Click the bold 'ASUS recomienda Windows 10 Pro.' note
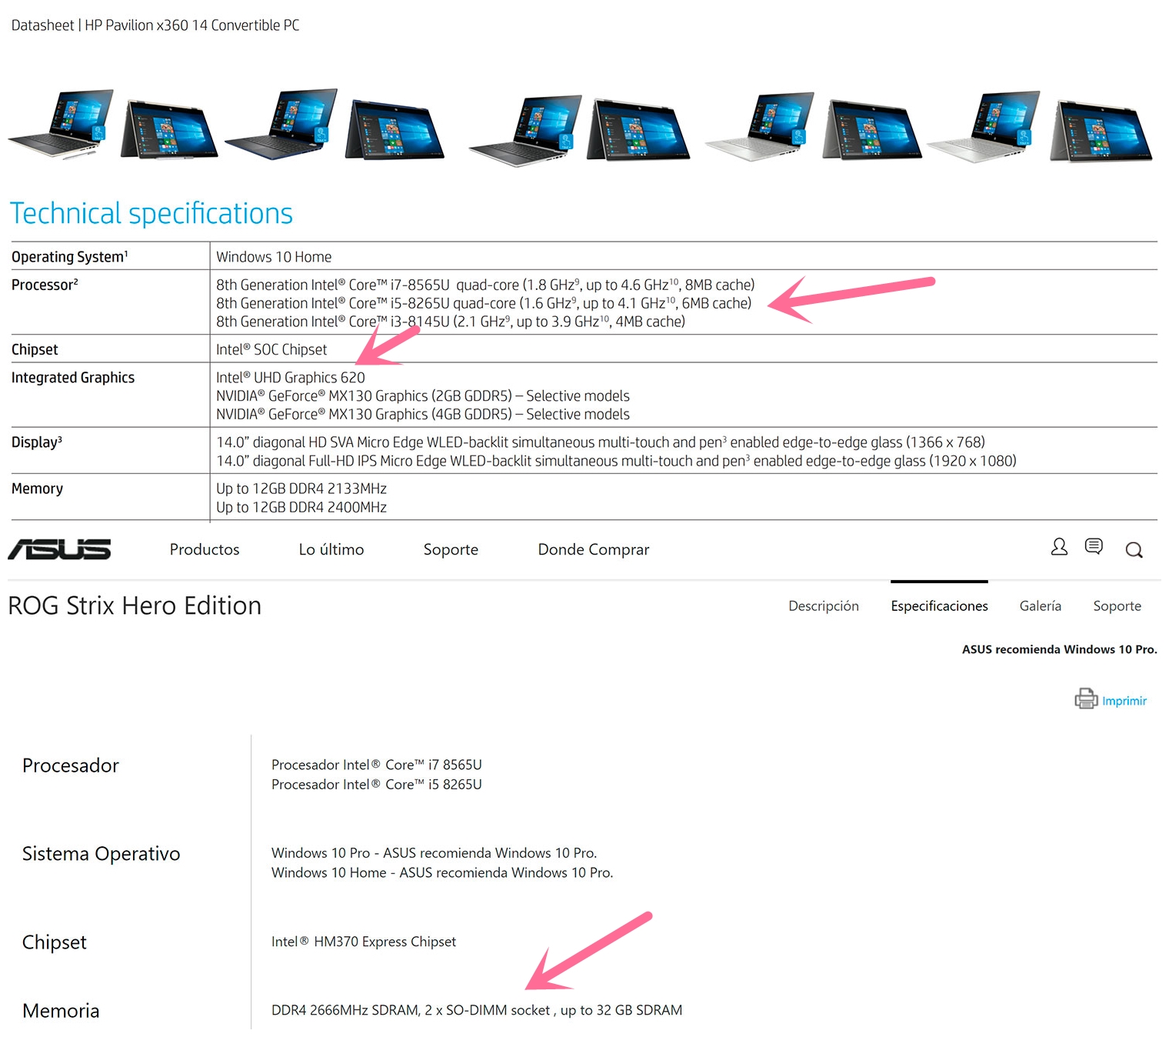The height and width of the screenshot is (1037, 1169). (x=1059, y=649)
